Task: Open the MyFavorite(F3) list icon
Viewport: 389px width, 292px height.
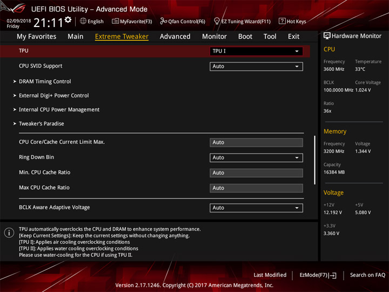Action: (x=115, y=21)
